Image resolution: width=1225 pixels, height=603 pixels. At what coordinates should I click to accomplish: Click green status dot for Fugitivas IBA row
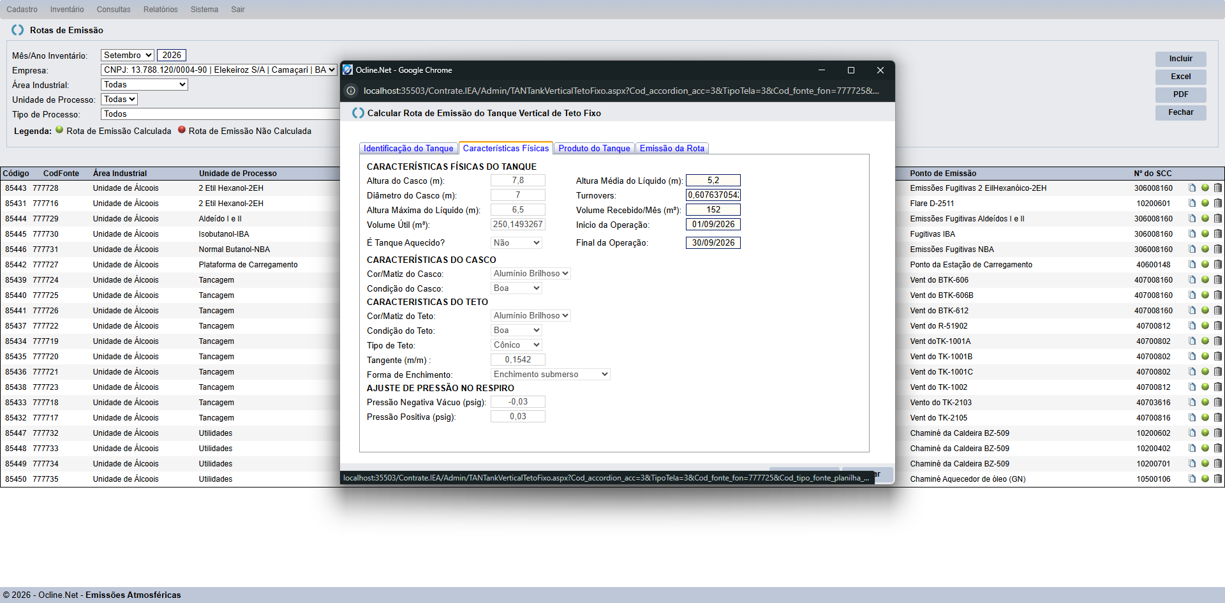[x=1205, y=234]
